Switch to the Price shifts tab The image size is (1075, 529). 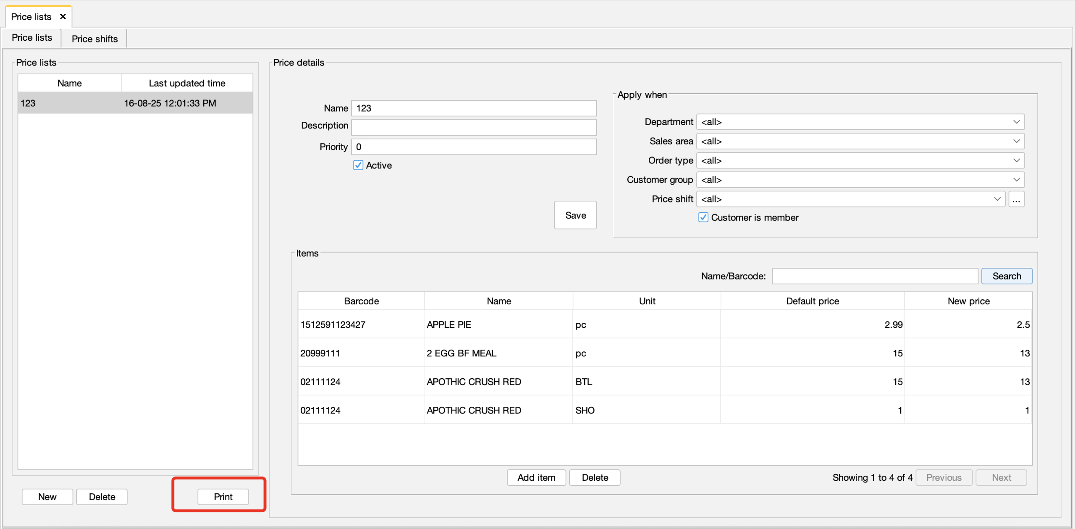tap(94, 39)
